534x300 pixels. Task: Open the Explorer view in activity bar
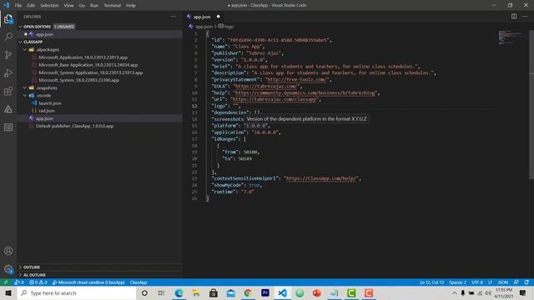pos(8,18)
